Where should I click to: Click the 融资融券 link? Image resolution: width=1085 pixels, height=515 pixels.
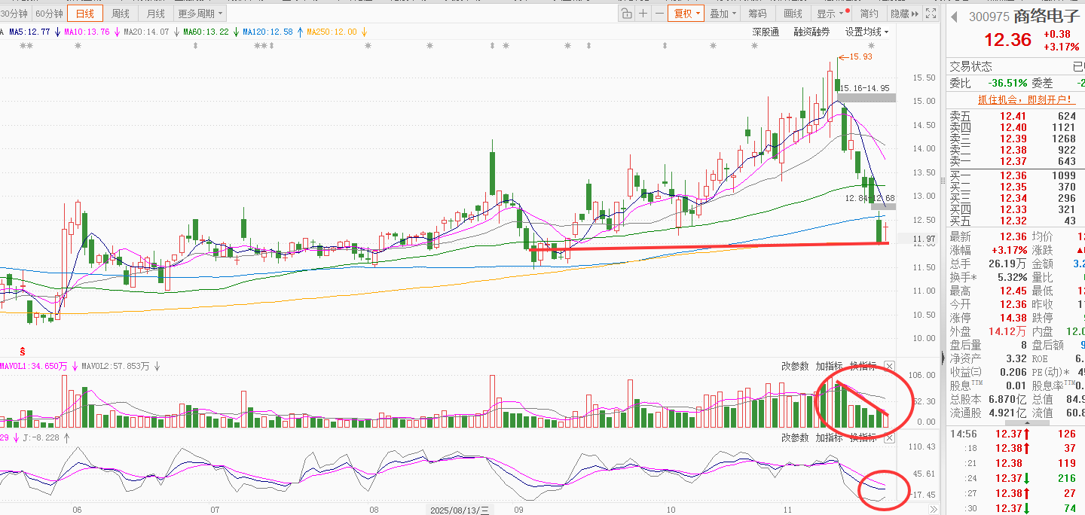point(811,32)
